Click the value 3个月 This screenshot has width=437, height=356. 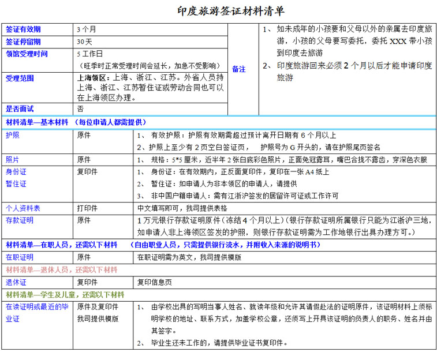[x=87, y=29]
